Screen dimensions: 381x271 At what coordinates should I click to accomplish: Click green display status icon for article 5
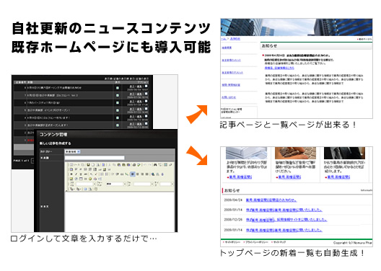click(x=118, y=110)
